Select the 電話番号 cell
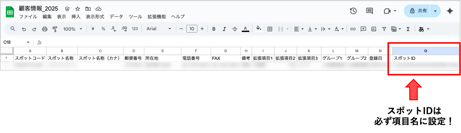461x133 pixels. [196, 58]
